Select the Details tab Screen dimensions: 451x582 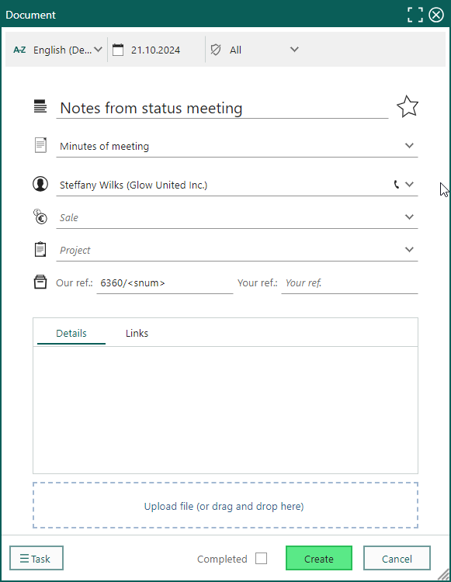click(71, 334)
